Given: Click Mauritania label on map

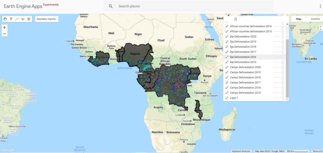Looking at the screenshot, I should pyautogui.click(x=91, y=27).
